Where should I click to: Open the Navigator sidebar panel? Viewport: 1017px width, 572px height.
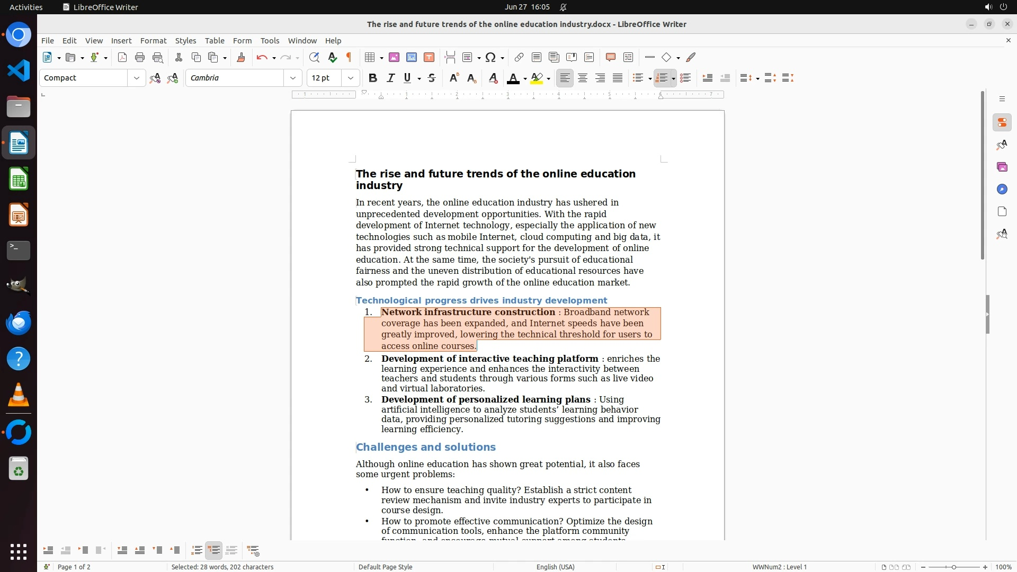[x=1002, y=190]
